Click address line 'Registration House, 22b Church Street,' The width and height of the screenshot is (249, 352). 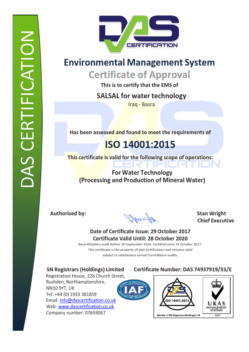pos(86,276)
